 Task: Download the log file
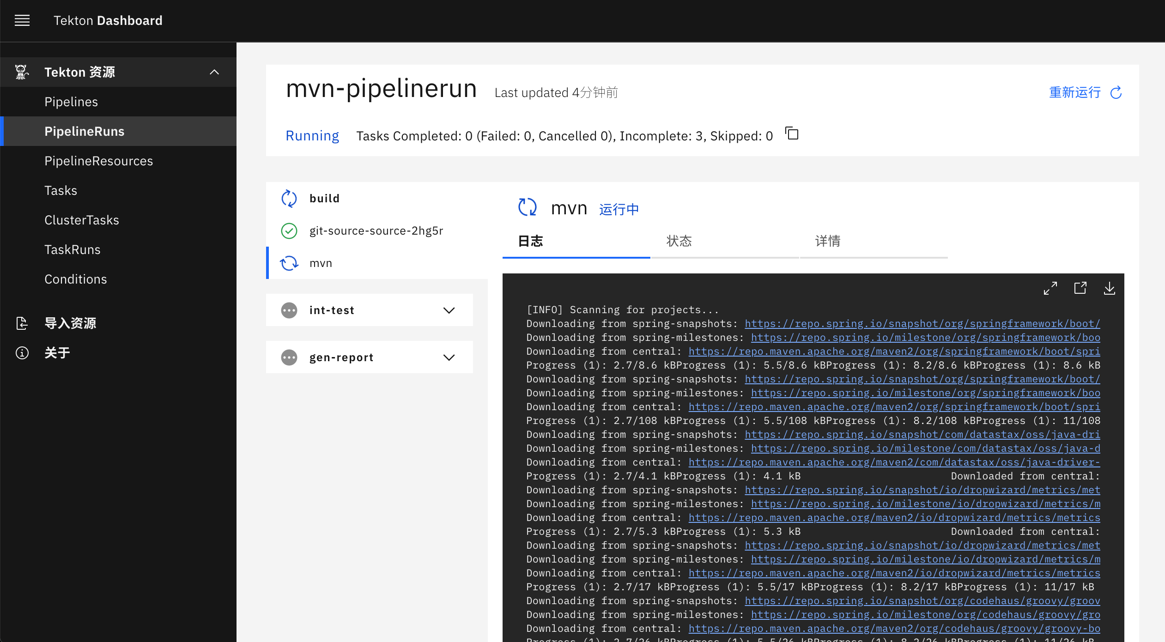1109,288
